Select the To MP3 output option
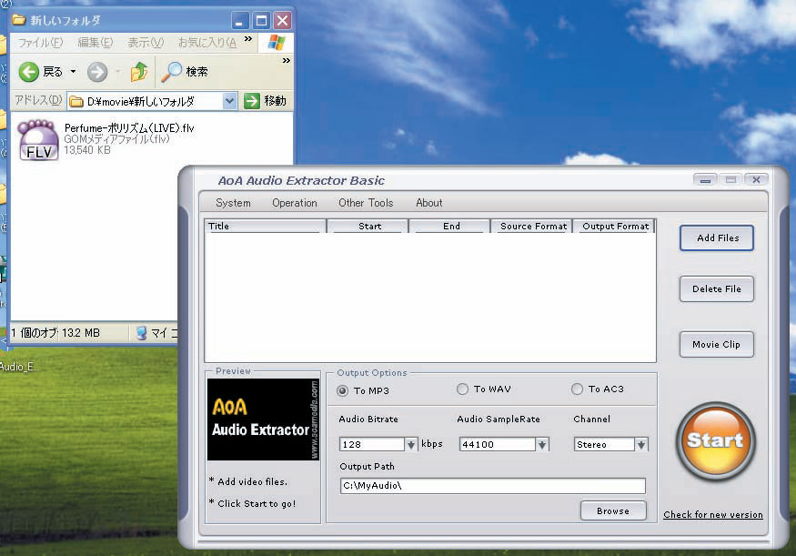796x556 pixels. [x=343, y=390]
